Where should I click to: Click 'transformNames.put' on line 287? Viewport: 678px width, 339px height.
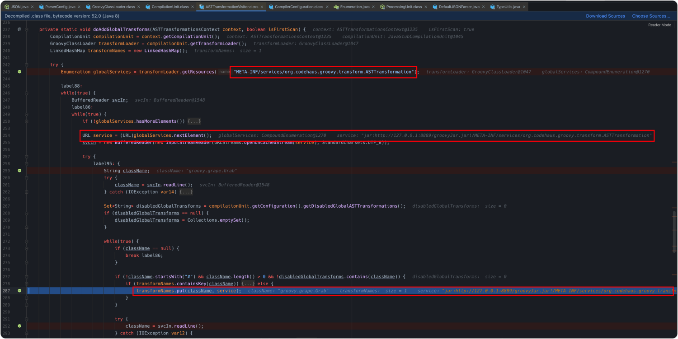(x=160, y=291)
